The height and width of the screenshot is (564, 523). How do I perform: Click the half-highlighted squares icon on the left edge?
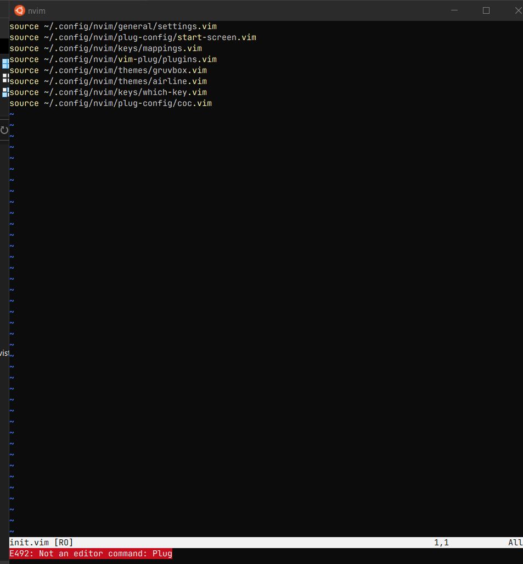tap(5, 92)
